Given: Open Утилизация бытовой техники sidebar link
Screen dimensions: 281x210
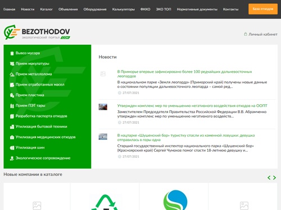Looking at the screenshot, I should point(41,127).
